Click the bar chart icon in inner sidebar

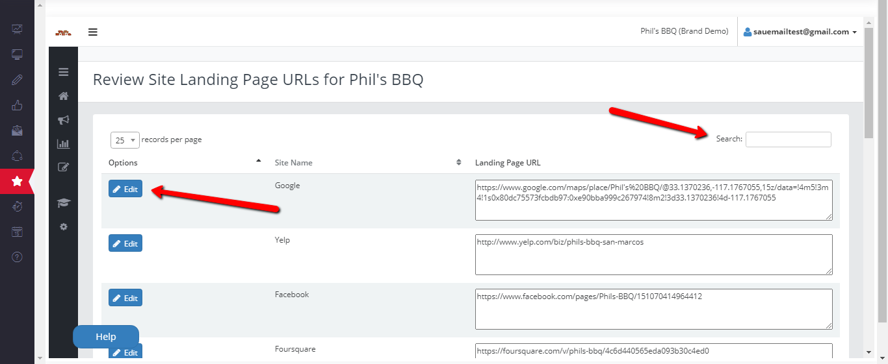click(63, 143)
